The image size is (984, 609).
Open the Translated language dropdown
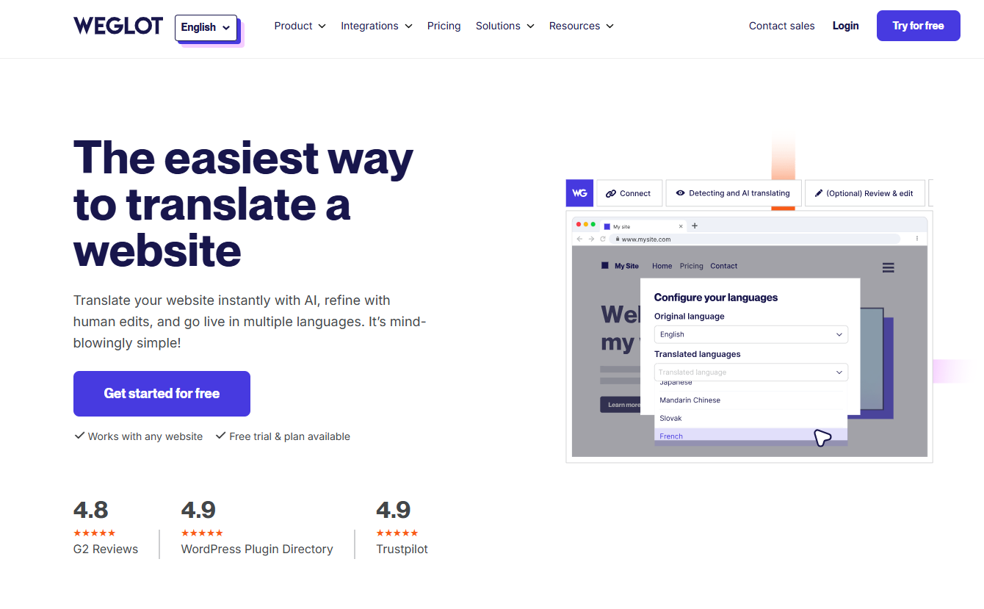pos(751,372)
